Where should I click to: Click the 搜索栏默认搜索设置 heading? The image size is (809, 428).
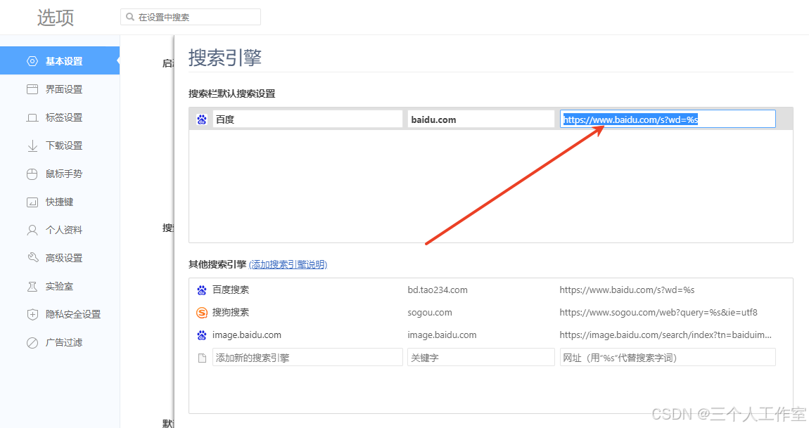231,94
